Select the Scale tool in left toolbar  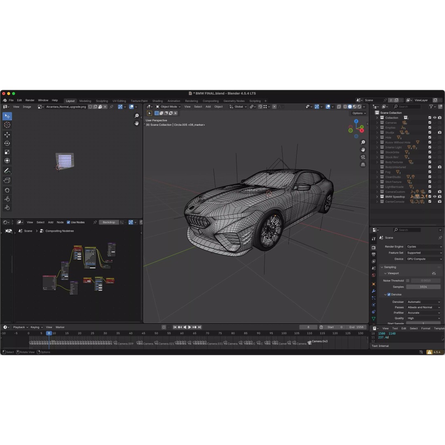pyautogui.click(x=7, y=152)
